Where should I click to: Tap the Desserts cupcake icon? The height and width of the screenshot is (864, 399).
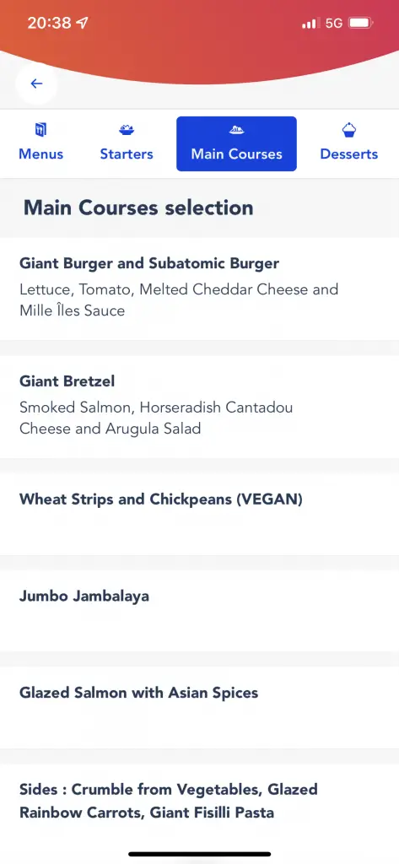(x=349, y=130)
